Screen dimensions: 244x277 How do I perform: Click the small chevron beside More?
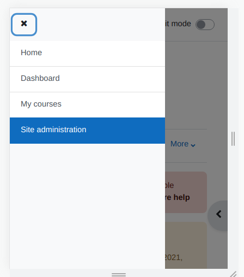tap(193, 145)
